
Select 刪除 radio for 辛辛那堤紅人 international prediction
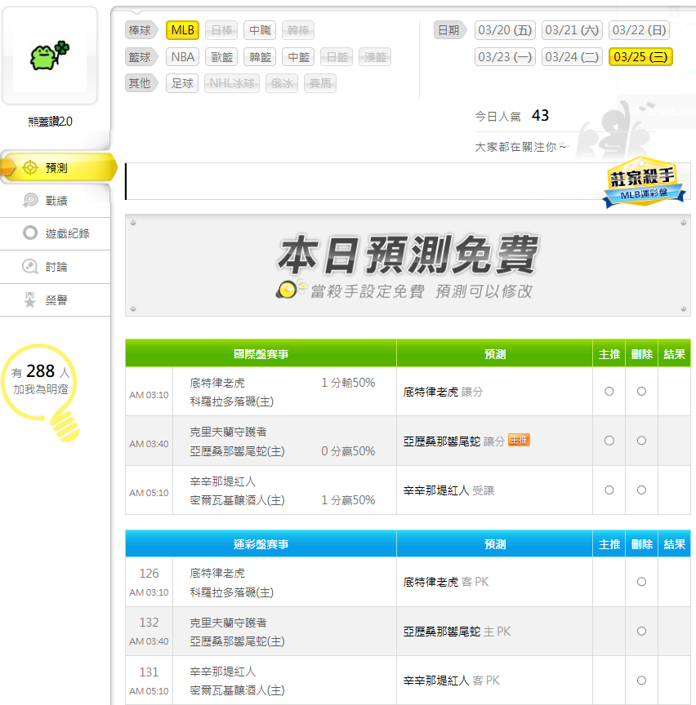click(x=641, y=490)
